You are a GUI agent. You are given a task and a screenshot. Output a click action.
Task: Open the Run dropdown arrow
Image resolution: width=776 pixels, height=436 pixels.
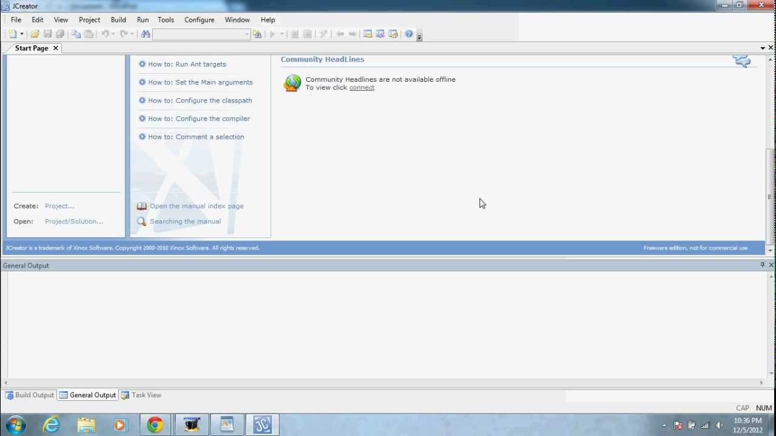[x=282, y=35]
